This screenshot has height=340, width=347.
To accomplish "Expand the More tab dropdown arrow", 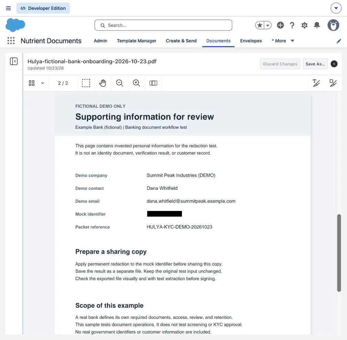I will click(x=292, y=41).
